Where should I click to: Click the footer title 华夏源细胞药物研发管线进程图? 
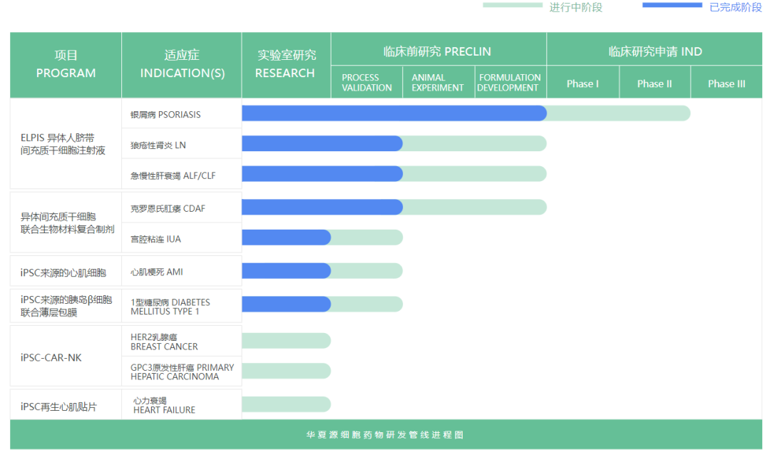pos(385,434)
